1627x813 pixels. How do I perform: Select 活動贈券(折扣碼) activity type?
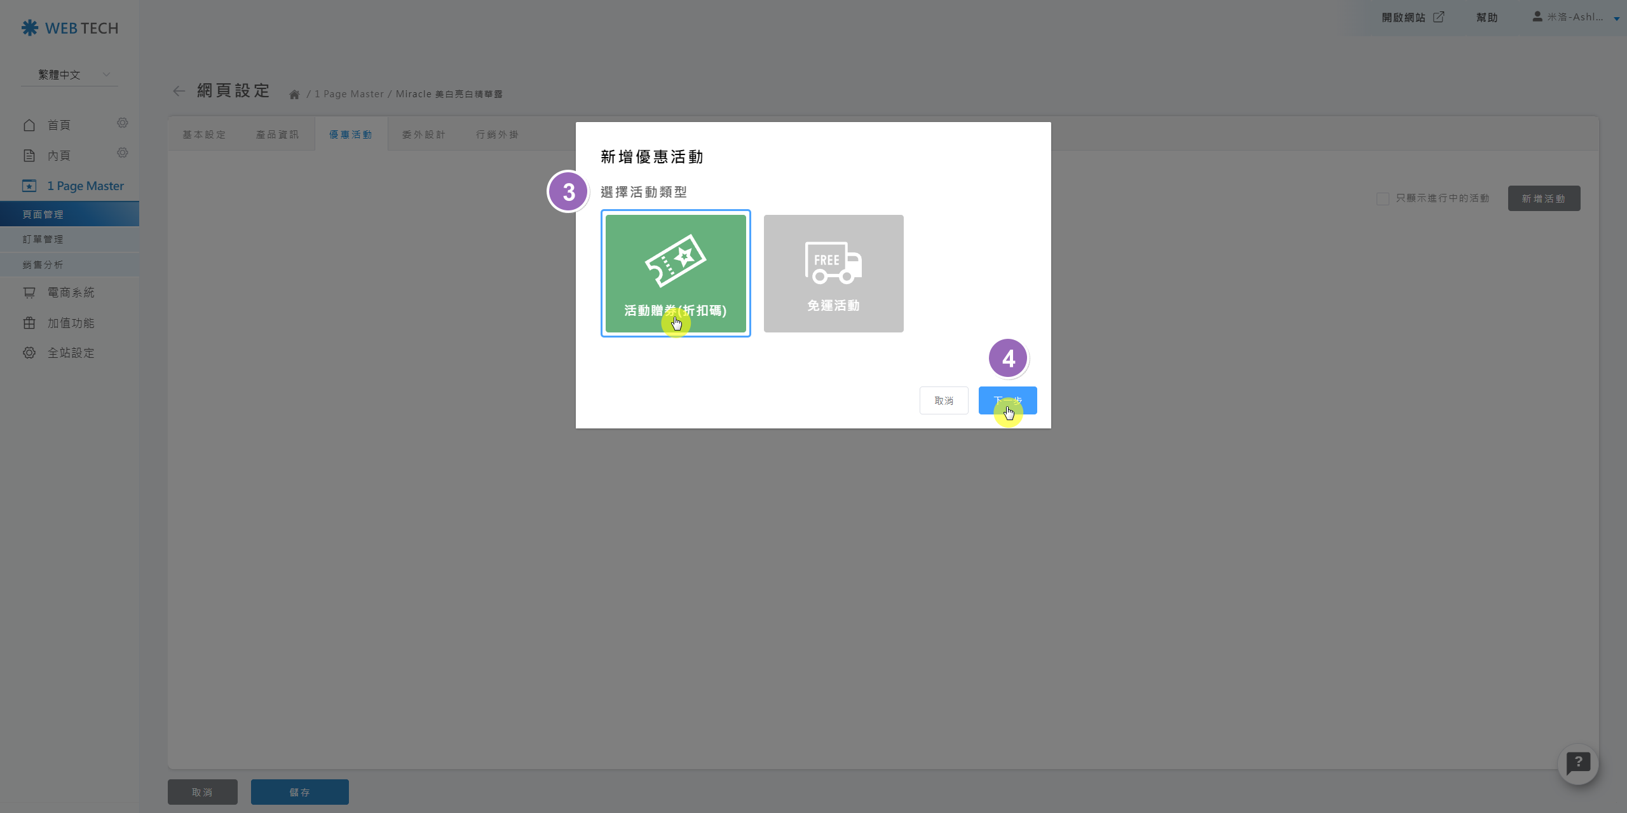676,273
